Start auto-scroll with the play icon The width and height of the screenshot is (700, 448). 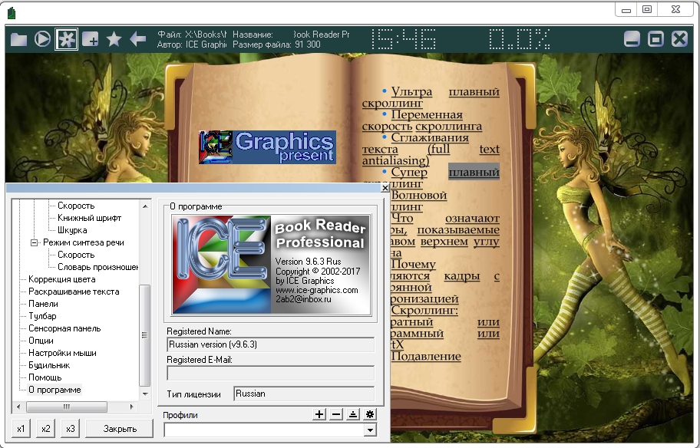42,39
